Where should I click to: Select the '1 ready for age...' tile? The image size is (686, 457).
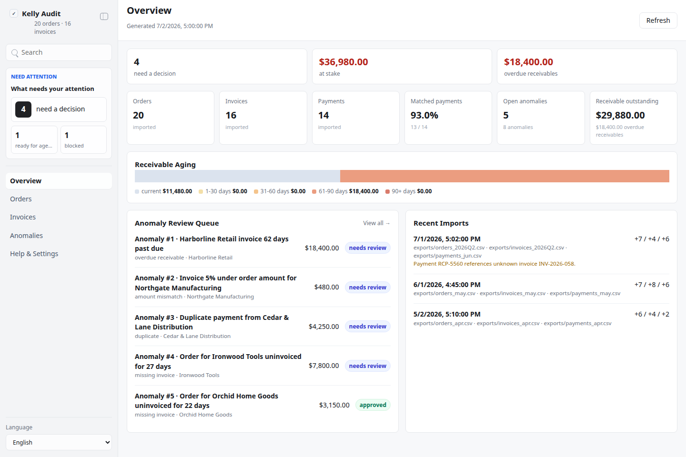click(34, 139)
